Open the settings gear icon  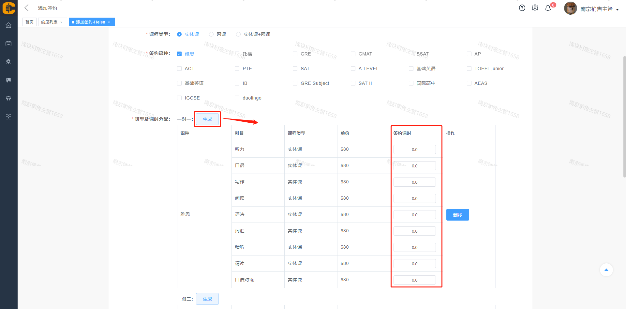pyautogui.click(x=535, y=8)
